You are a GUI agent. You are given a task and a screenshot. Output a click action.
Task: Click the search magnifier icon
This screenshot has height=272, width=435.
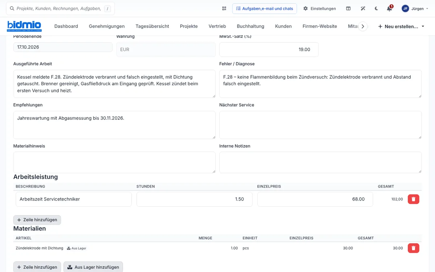pos(12,9)
